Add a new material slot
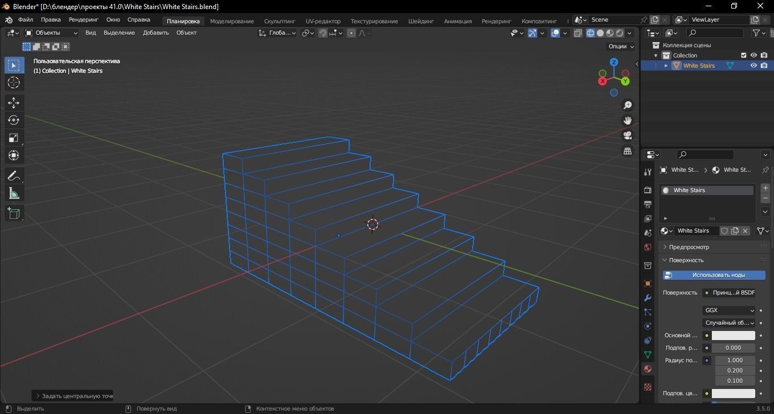Image resolution: width=774 pixels, height=414 pixels. pyautogui.click(x=765, y=188)
